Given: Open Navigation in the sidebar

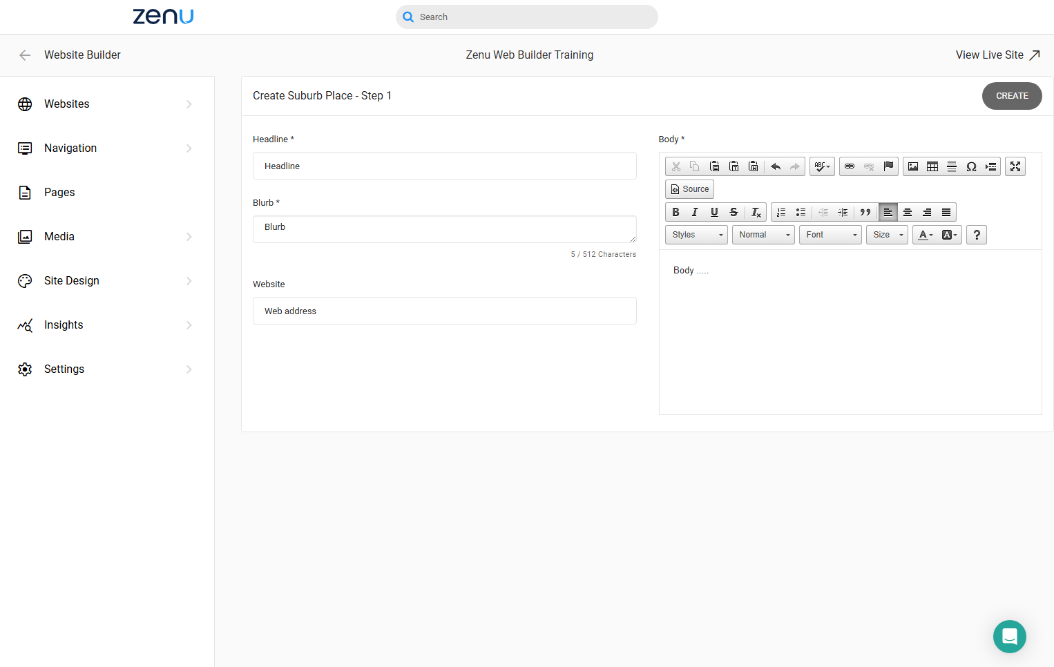Looking at the screenshot, I should [106, 148].
